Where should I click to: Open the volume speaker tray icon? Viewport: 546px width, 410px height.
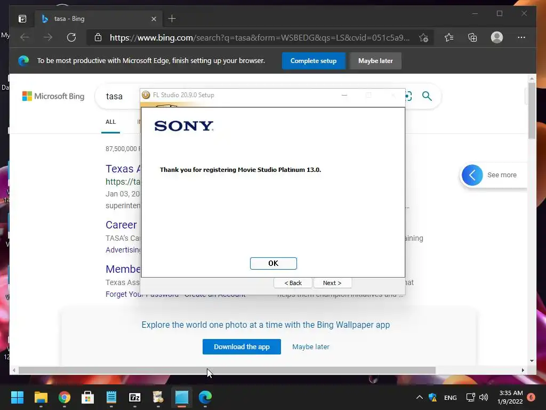click(483, 397)
